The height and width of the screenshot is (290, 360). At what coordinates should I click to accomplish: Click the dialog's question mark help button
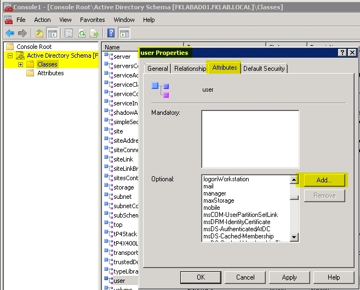(342, 53)
